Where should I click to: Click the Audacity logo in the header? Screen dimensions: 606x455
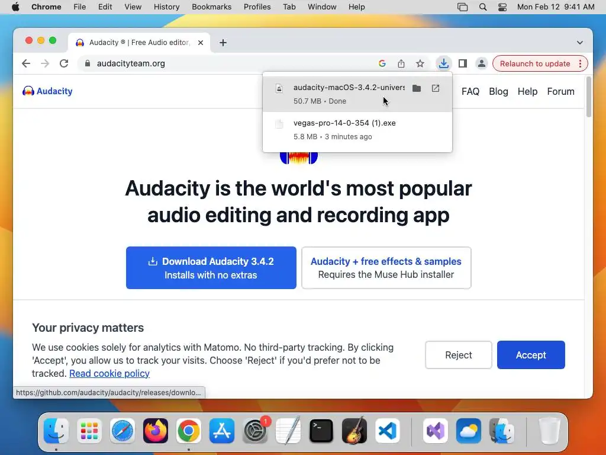(47, 91)
